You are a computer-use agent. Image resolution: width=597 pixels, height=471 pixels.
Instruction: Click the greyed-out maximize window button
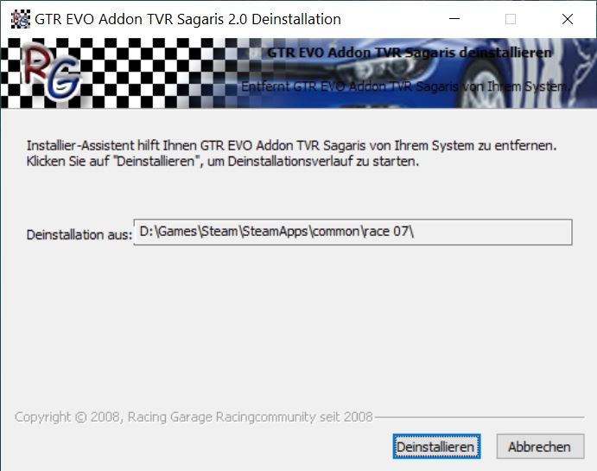pos(511,18)
